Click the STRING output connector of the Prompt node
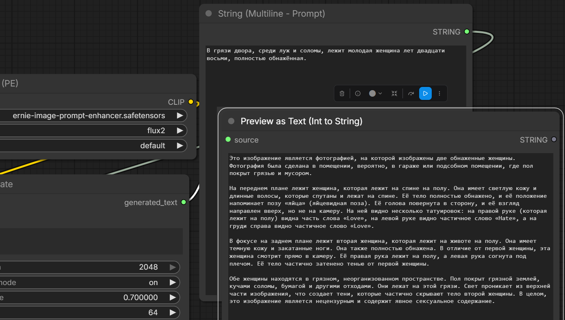Image resolution: width=565 pixels, height=320 pixels. click(467, 32)
